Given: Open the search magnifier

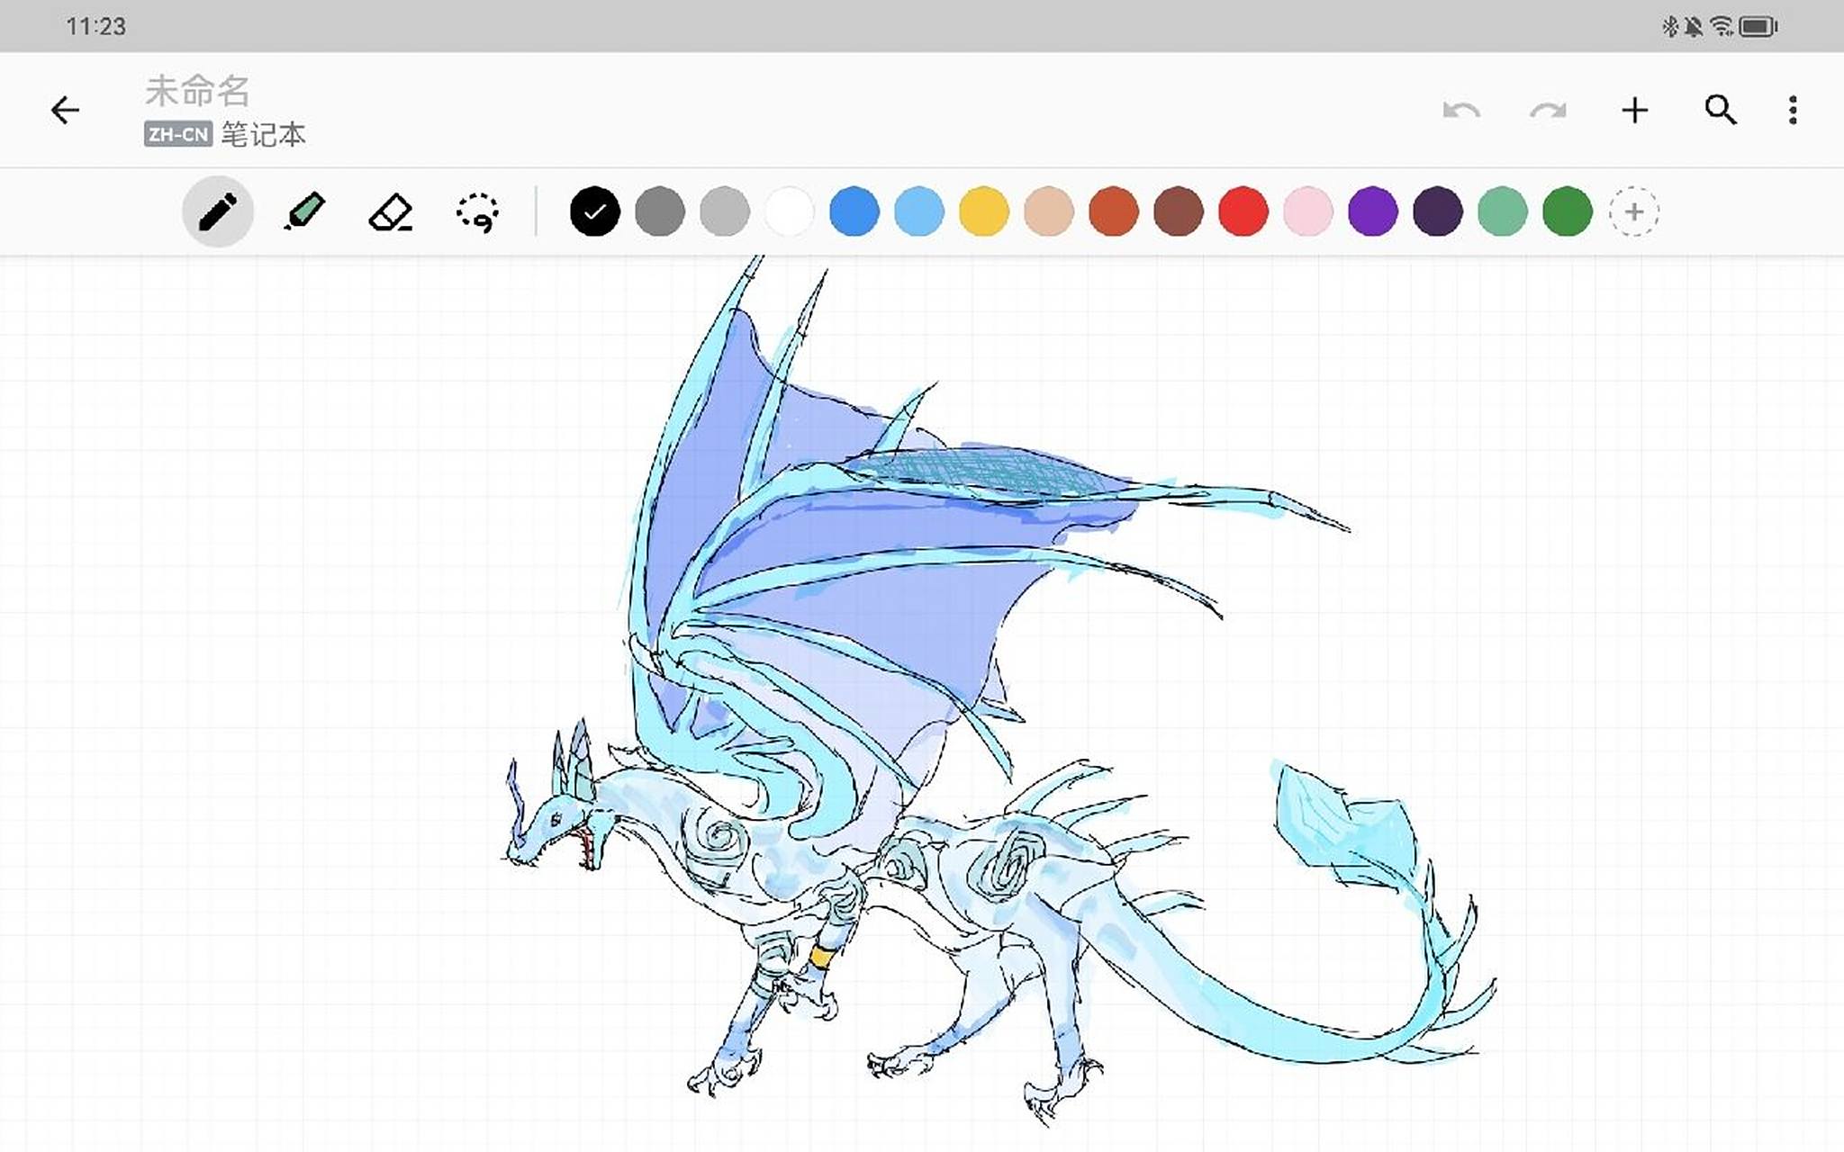Looking at the screenshot, I should (x=1721, y=111).
